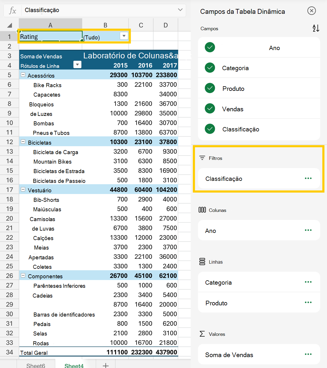
Task: Collapse the Componentes group
Action: point(23,275)
